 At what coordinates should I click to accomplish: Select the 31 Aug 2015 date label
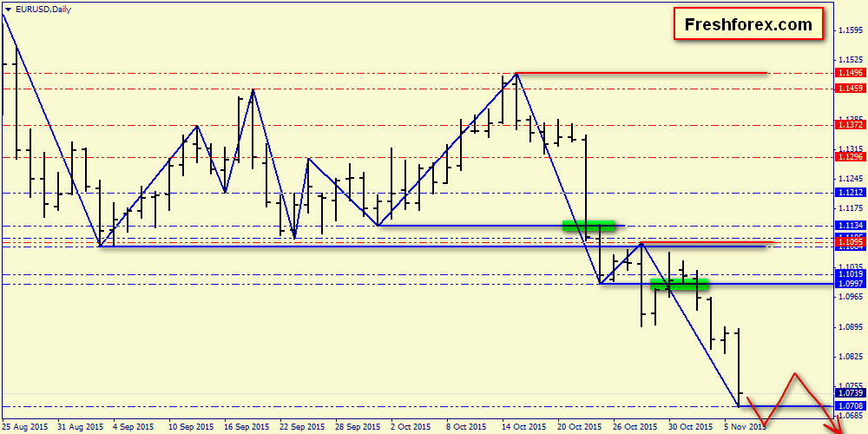click(x=80, y=427)
